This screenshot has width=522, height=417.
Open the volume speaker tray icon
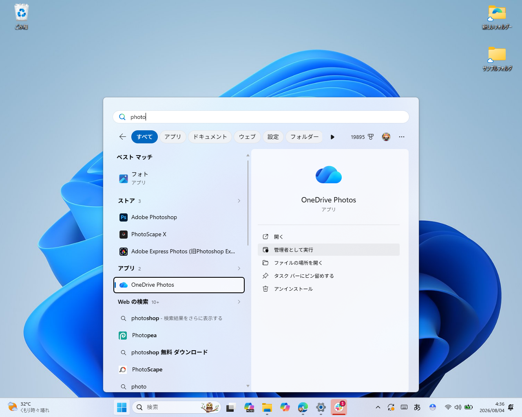tap(458, 407)
